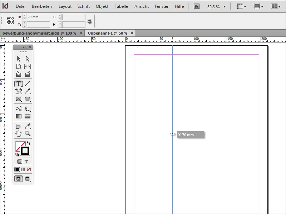
Task: Select the Zoom tool
Action: click(x=28, y=133)
